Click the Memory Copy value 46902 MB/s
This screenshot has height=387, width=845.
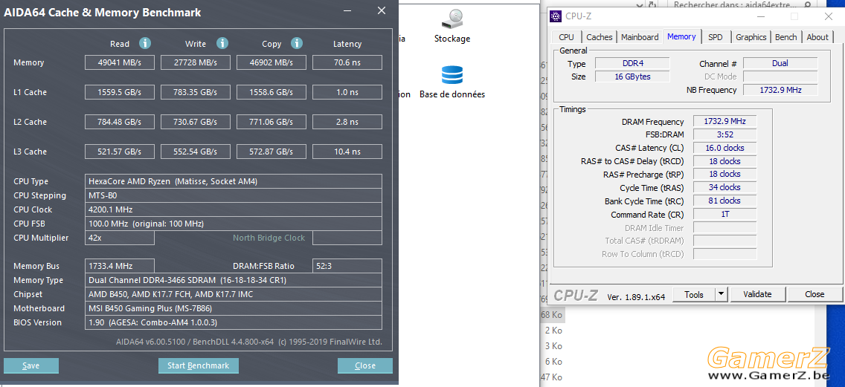(272, 62)
